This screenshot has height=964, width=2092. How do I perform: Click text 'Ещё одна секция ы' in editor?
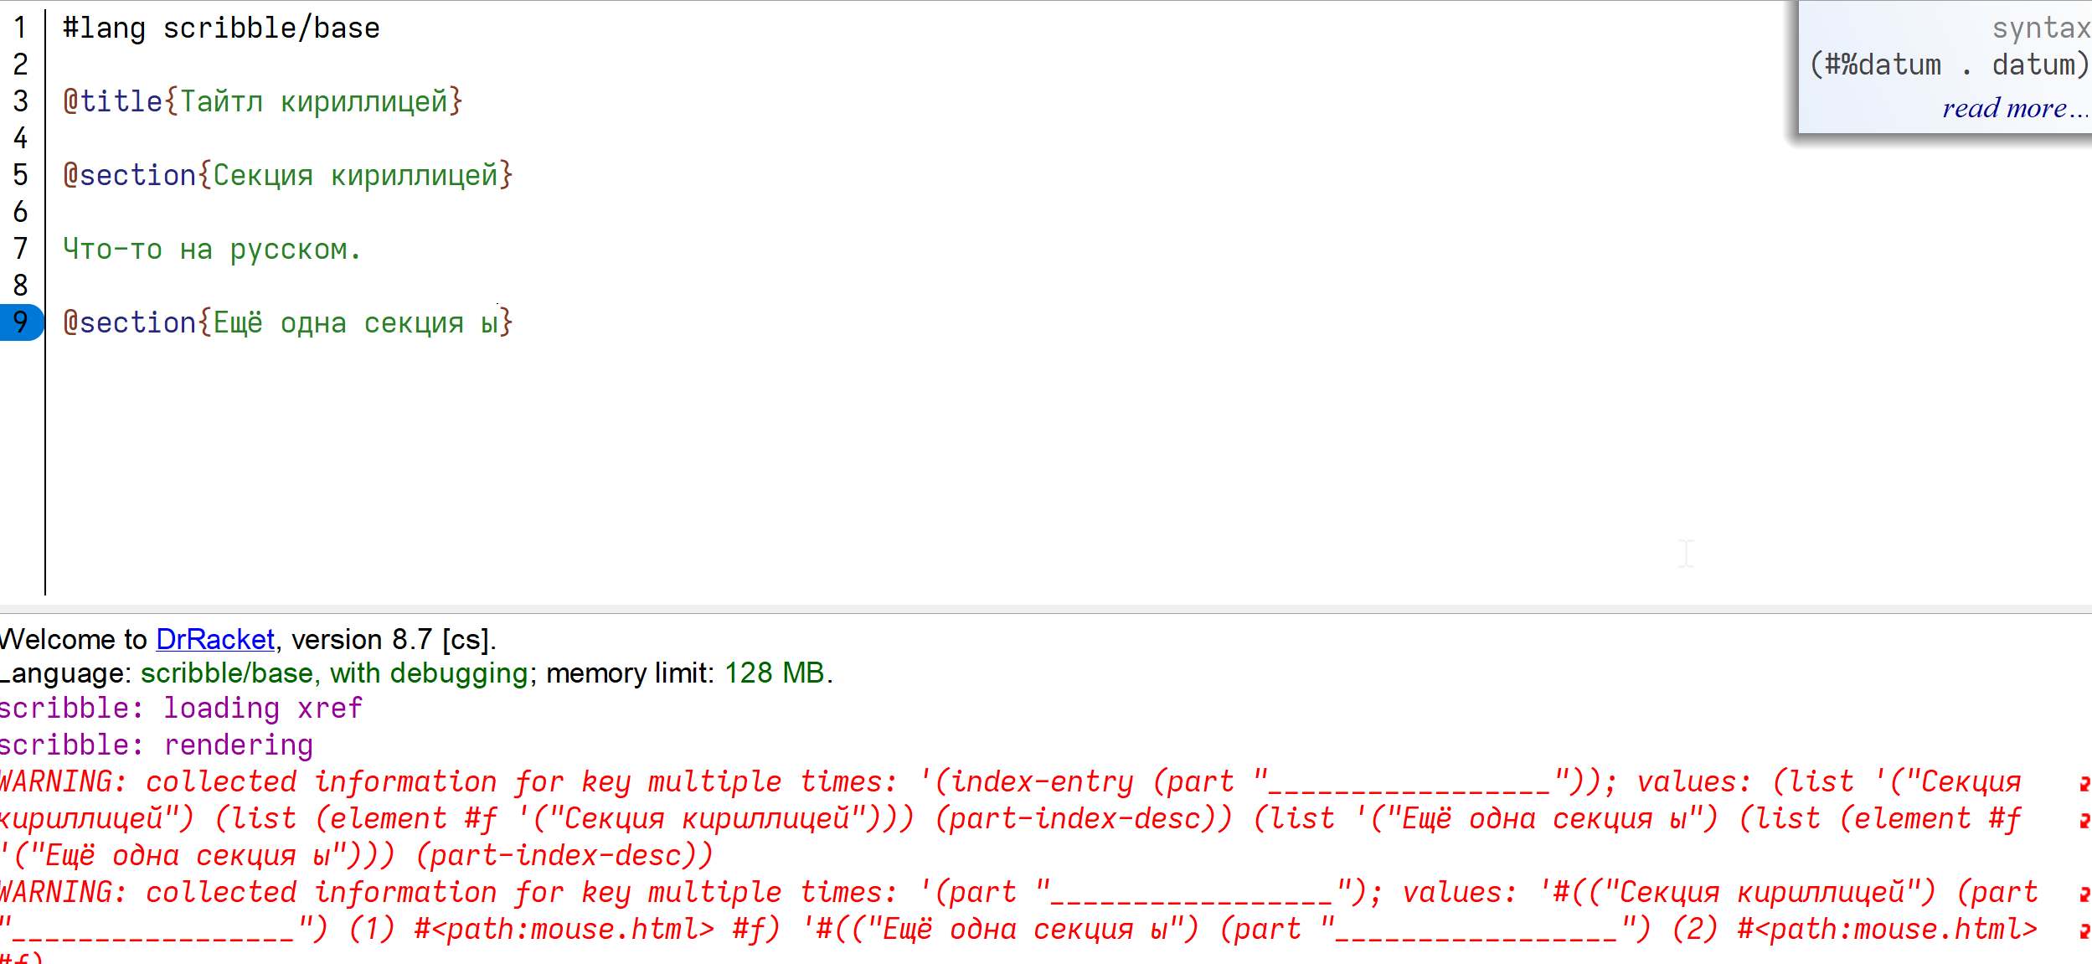click(x=356, y=323)
